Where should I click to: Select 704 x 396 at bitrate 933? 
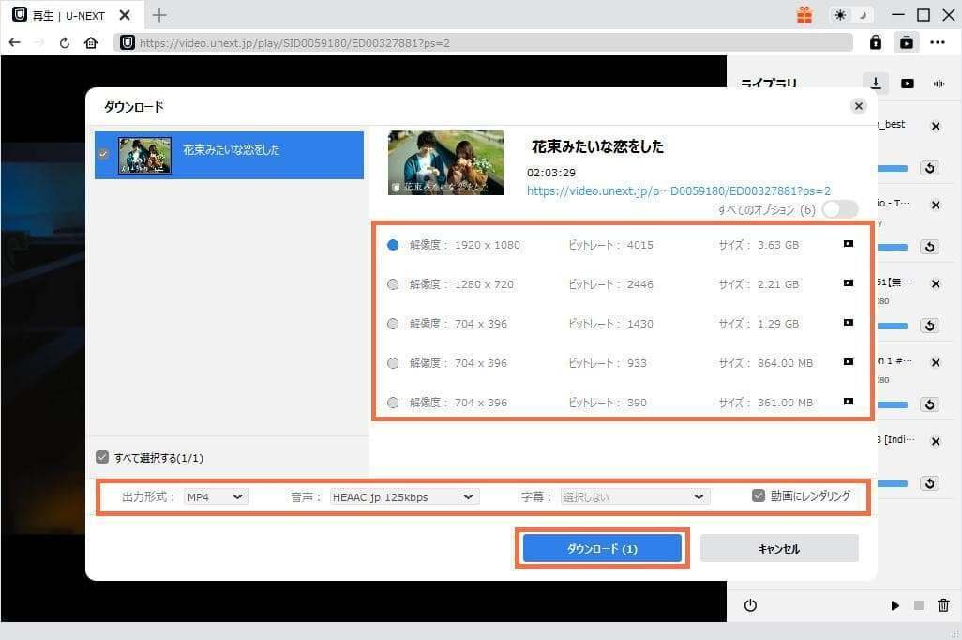coord(393,363)
